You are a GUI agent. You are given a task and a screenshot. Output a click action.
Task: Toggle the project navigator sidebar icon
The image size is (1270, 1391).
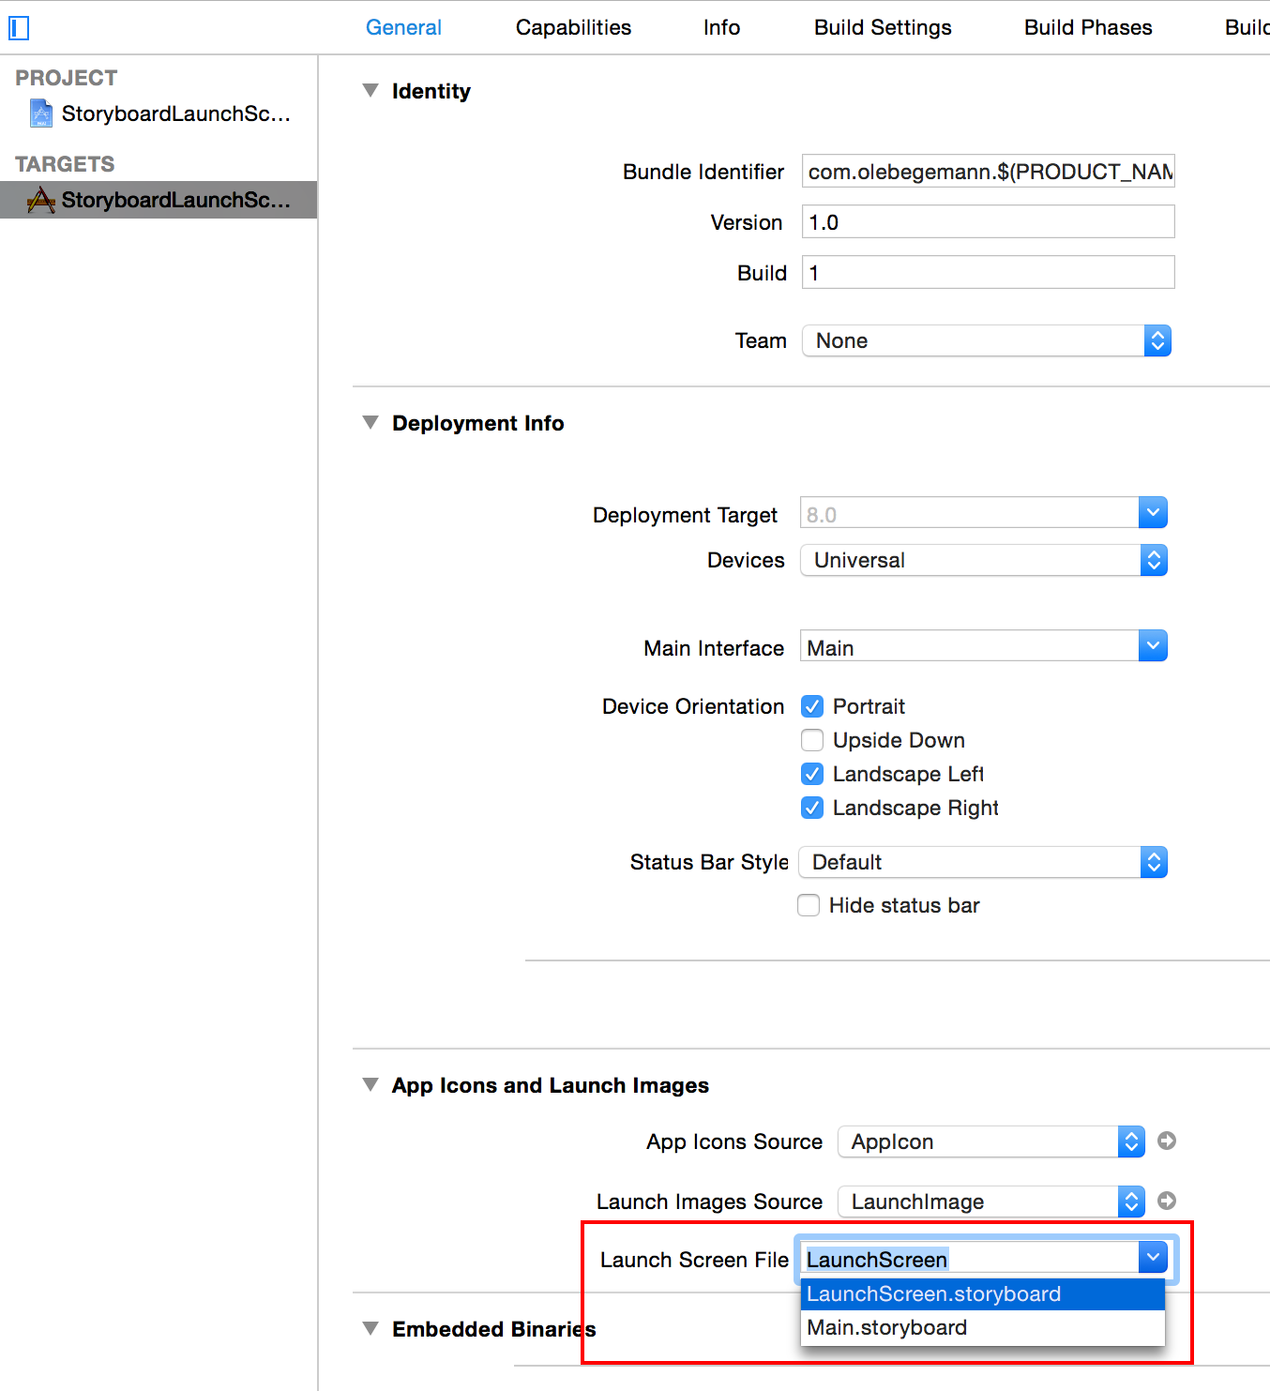19,28
